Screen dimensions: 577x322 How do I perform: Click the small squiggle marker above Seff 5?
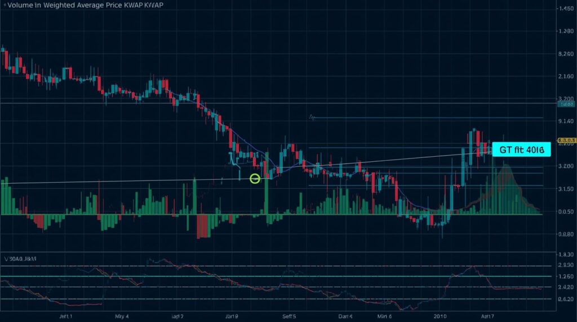[x=312, y=117]
